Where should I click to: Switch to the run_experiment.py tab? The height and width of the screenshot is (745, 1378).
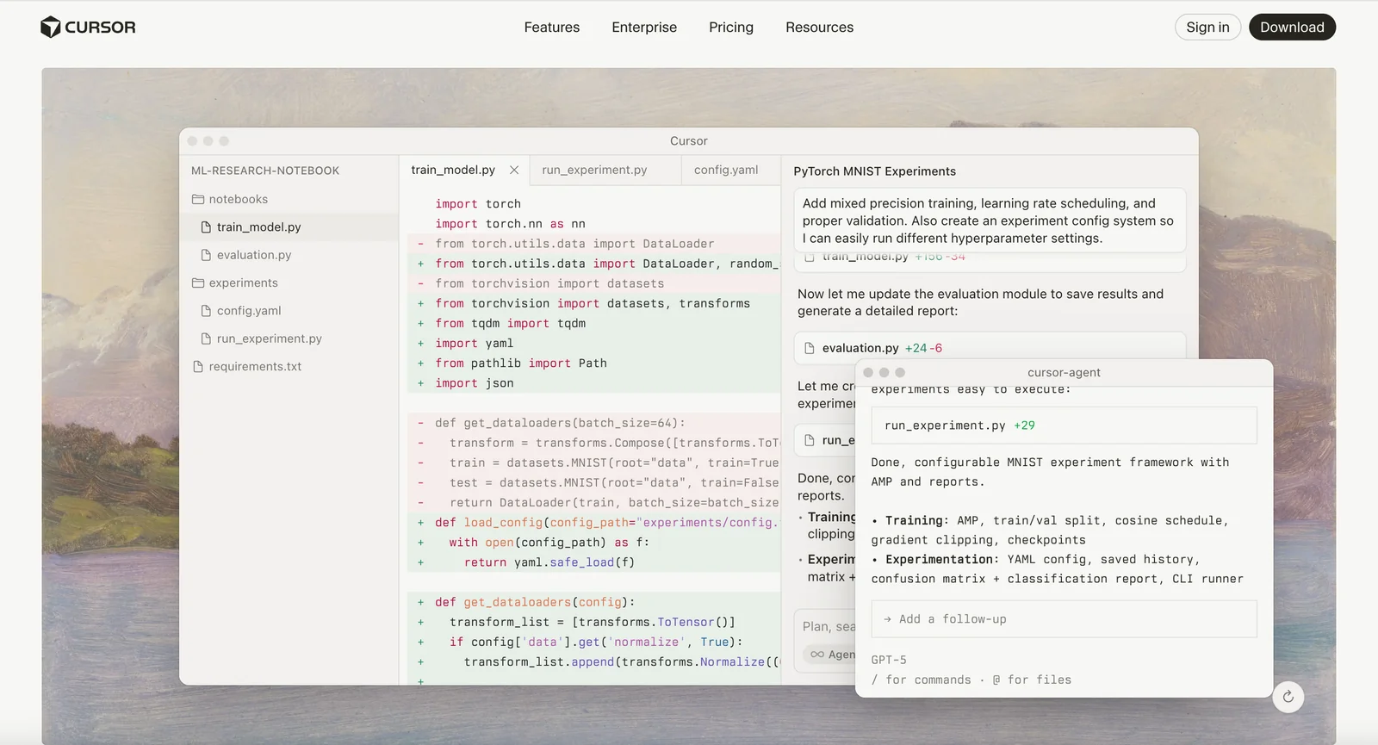coord(594,171)
